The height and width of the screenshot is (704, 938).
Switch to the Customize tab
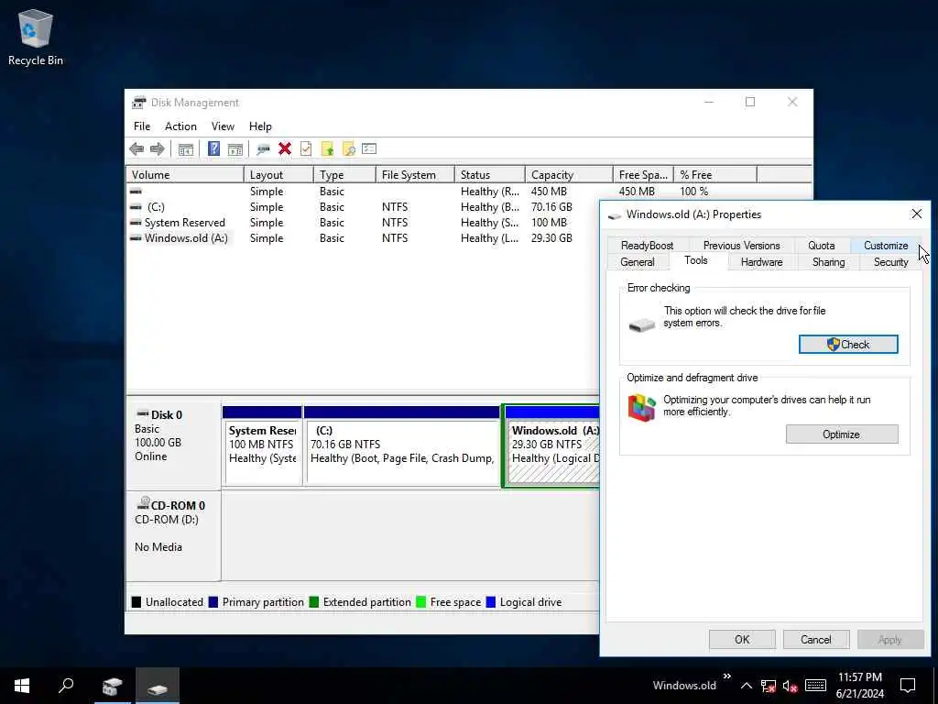[886, 246]
